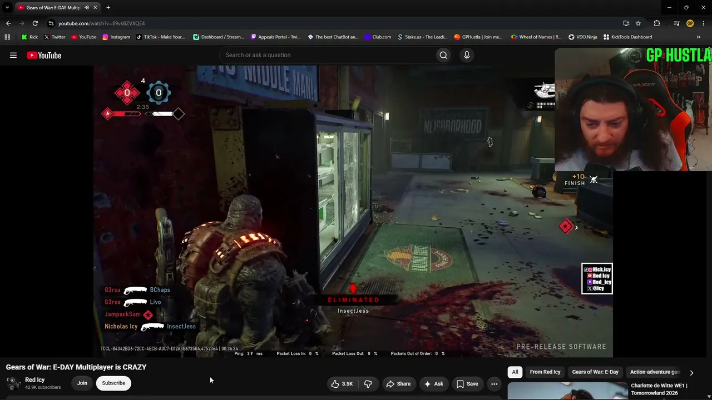Screen dimensions: 712x400
Task: Select the Gears of War: E-Day chip
Action: tap(595, 372)
